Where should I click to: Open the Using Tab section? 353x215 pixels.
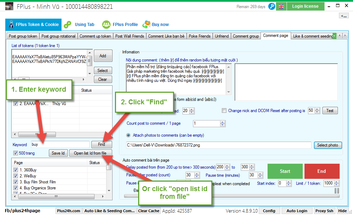click(x=80, y=25)
